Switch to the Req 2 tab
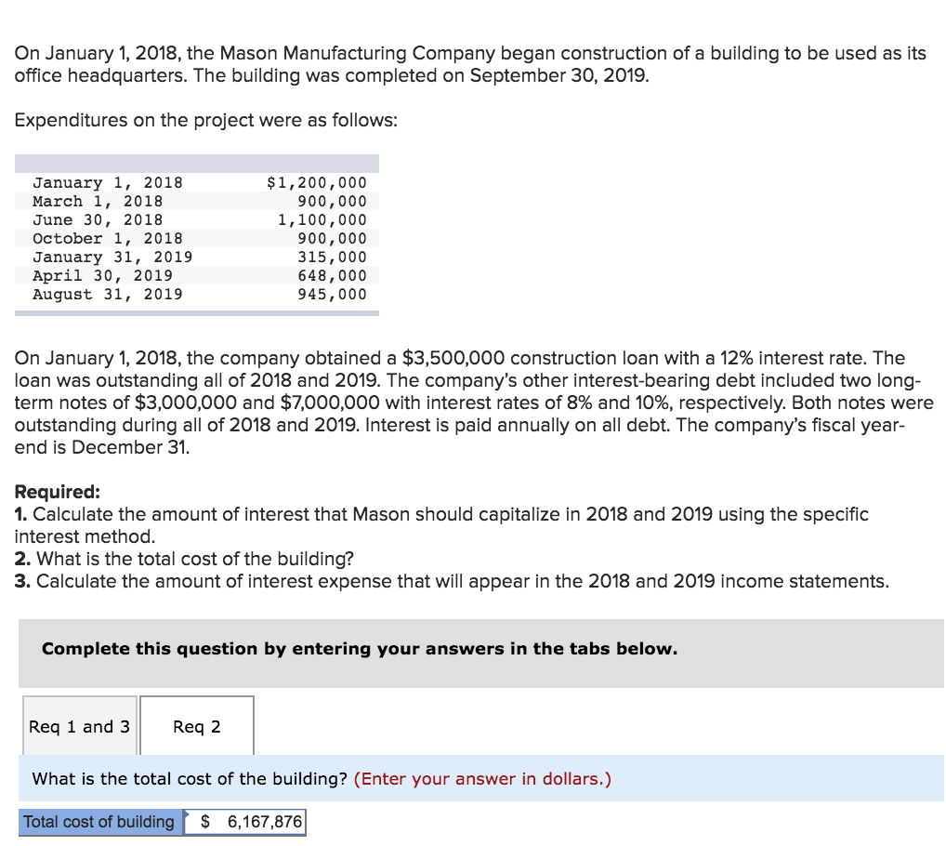 coord(196,725)
